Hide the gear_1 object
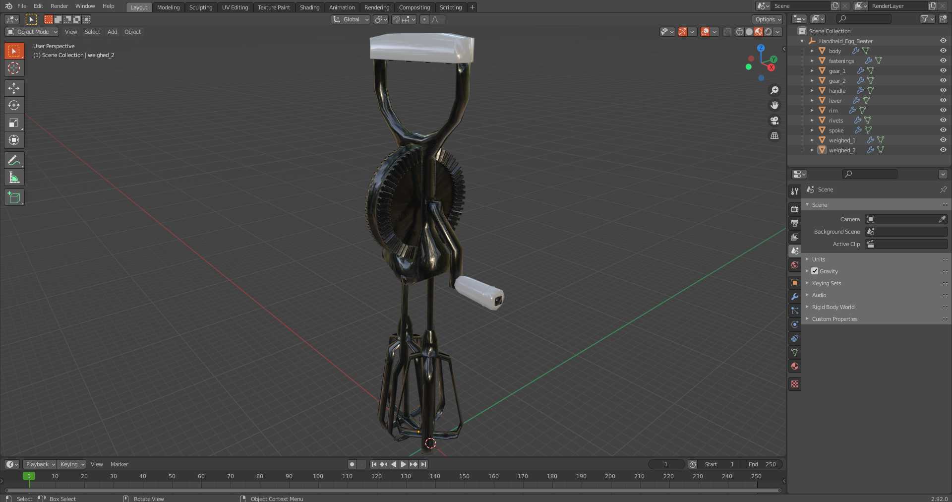 tap(943, 71)
